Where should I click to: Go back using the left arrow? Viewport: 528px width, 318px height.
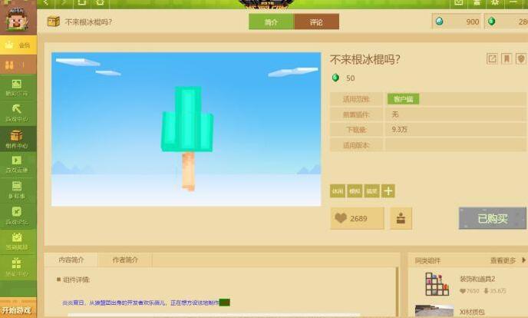[46, 3]
